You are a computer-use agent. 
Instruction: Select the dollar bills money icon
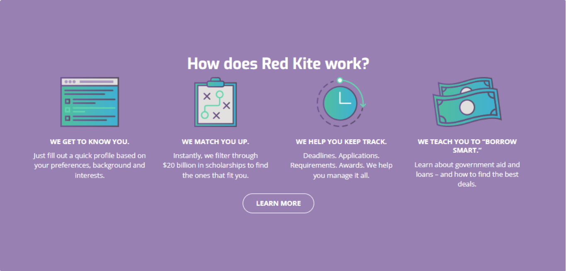pyautogui.click(x=467, y=101)
